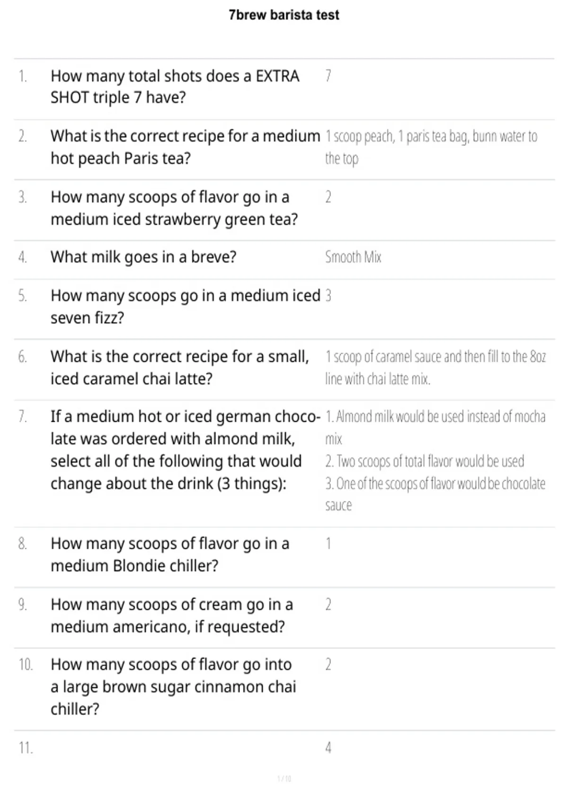Click 'Two scoops of total flavor' answer line
568x805 pixels.
(x=425, y=461)
